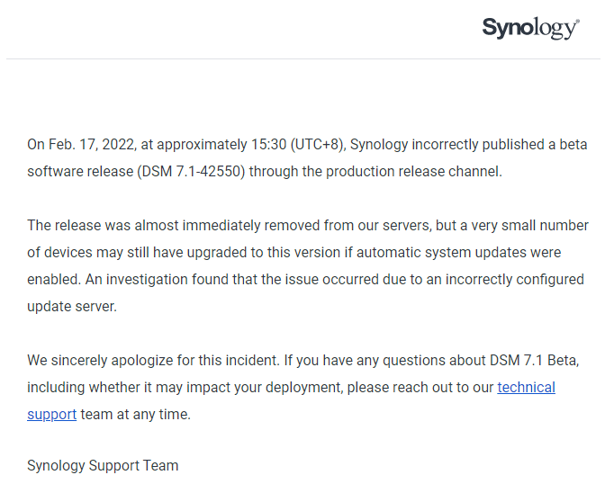Click the words "update server." ending paragraph two
Image resolution: width=605 pixels, height=493 pixels.
click(72, 307)
